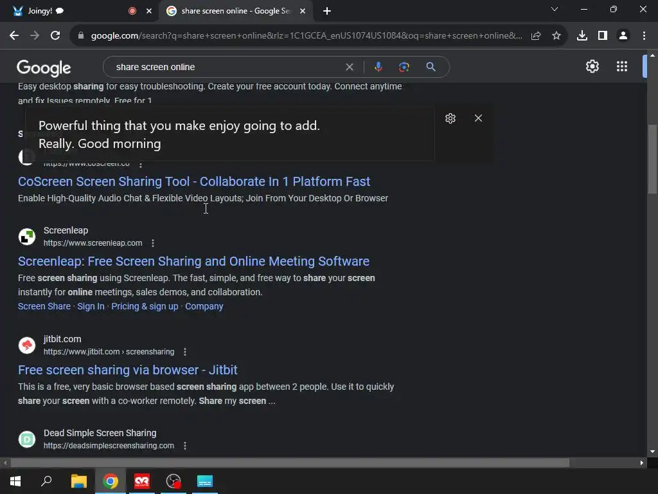Open the Screen Share sitelink
Image resolution: width=658 pixels, height=494 pixels.
44,306
